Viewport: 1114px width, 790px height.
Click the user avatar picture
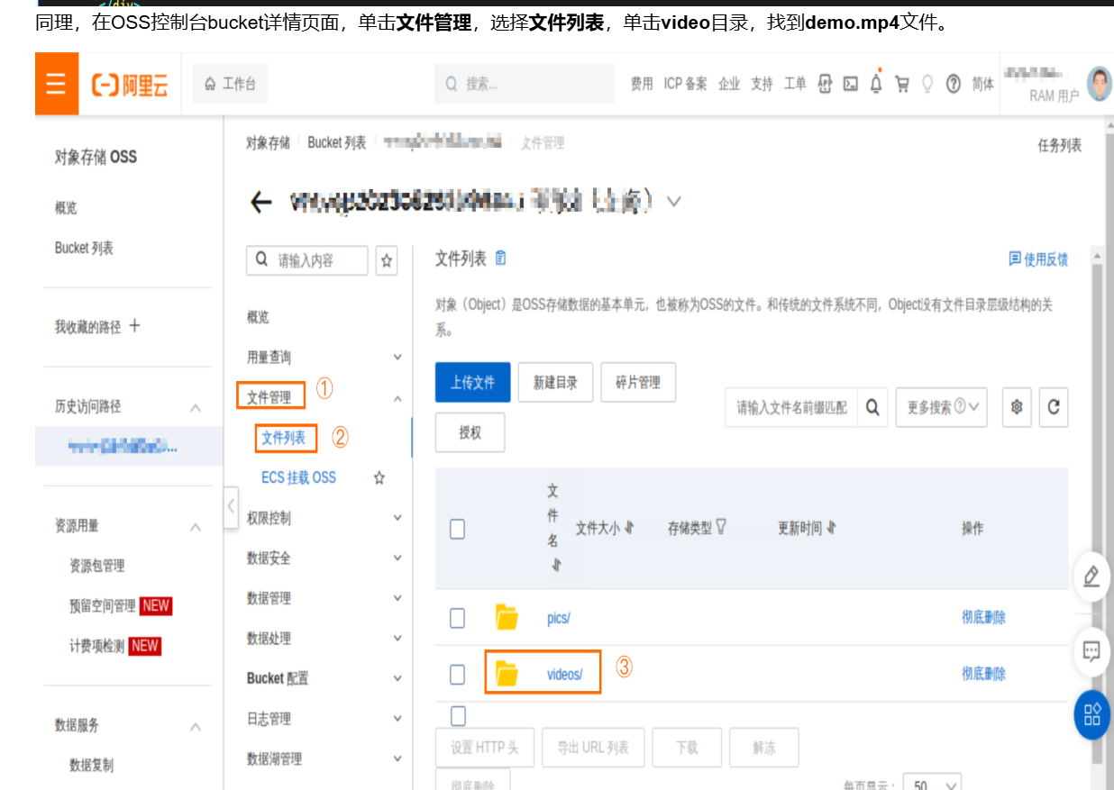(1100, 84)
